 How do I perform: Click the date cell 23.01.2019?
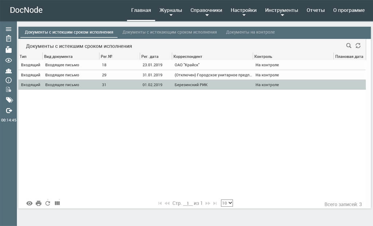point(153,65)
